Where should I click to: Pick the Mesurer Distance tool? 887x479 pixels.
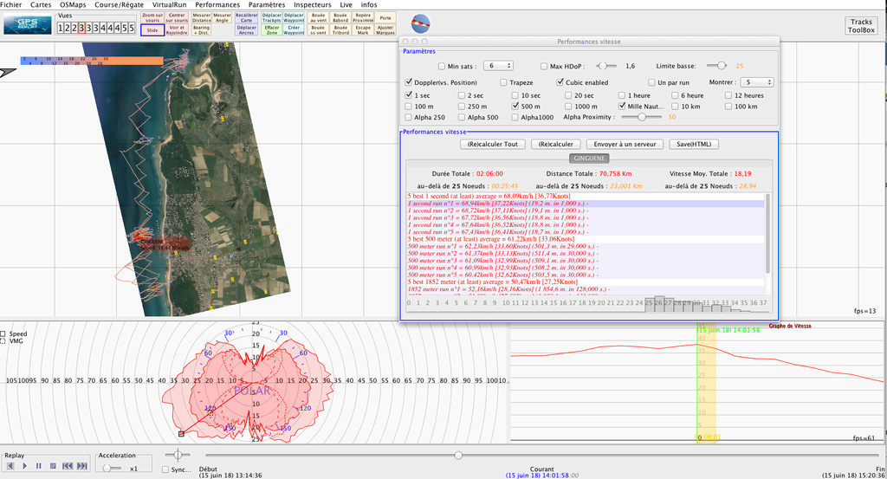[x=201, y=17]
